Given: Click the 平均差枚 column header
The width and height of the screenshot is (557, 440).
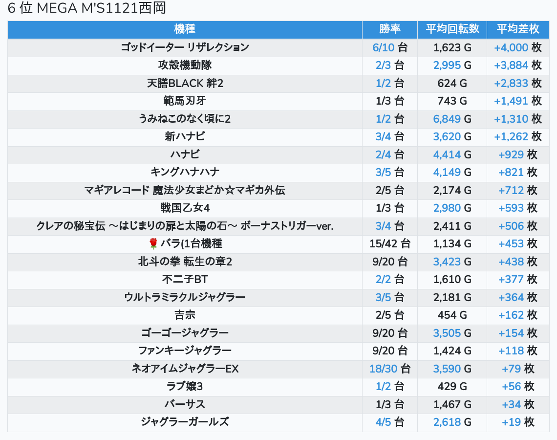Looking at the screenshot, I should (x=517, y=29).
